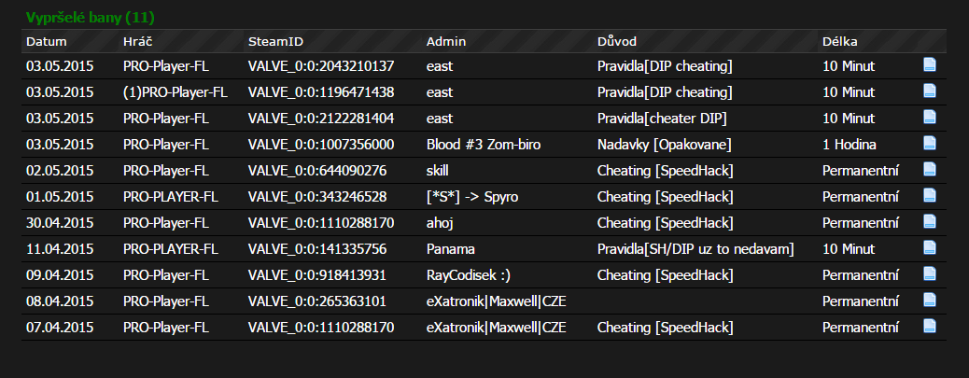Screen dimensions: 969x378
Task: Click the Vypršelé bany (11) heading
Action: 91,18
